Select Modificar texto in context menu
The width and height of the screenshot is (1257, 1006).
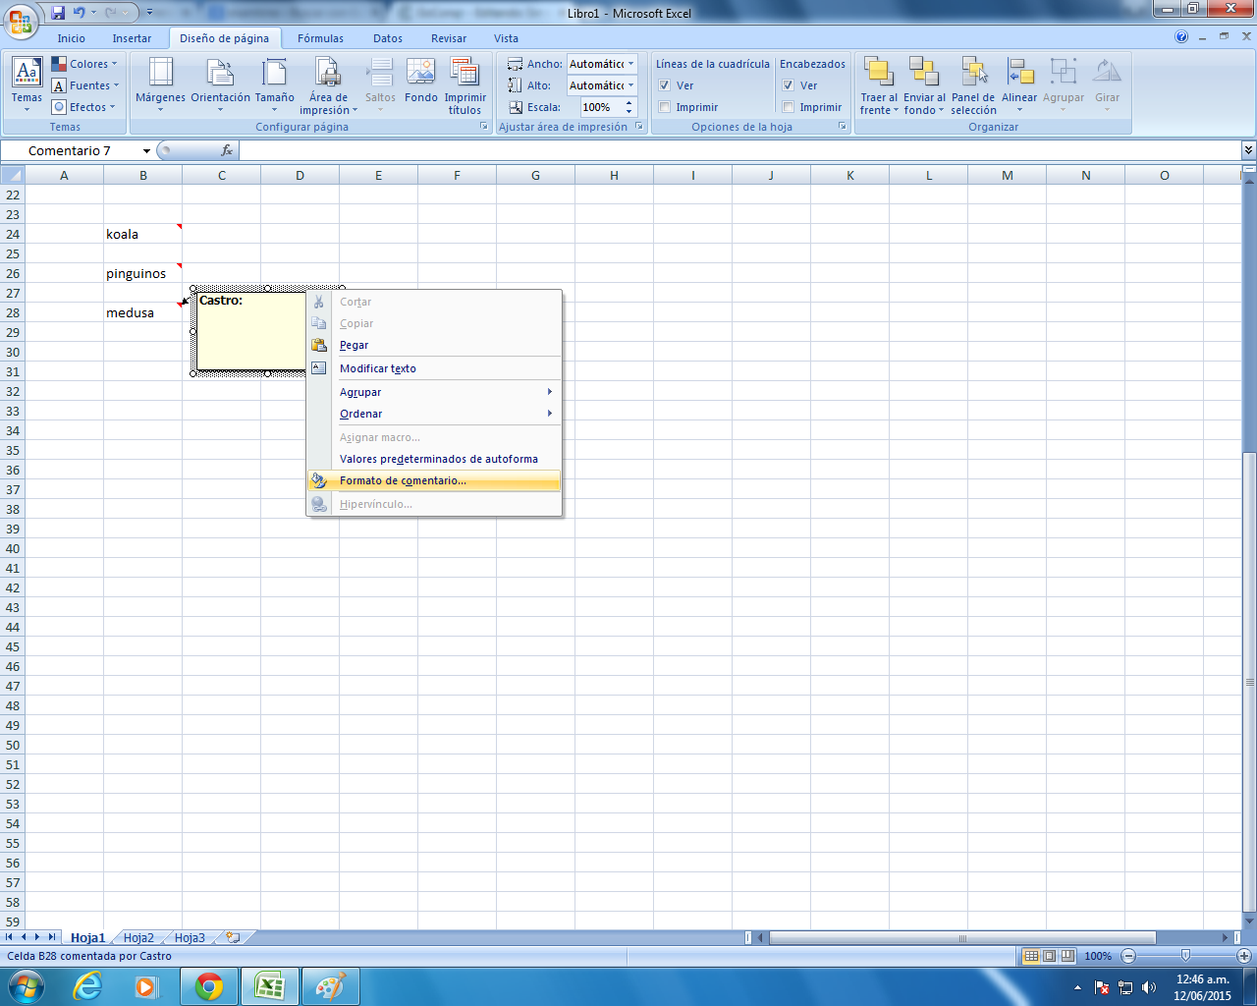pos(378,368)
